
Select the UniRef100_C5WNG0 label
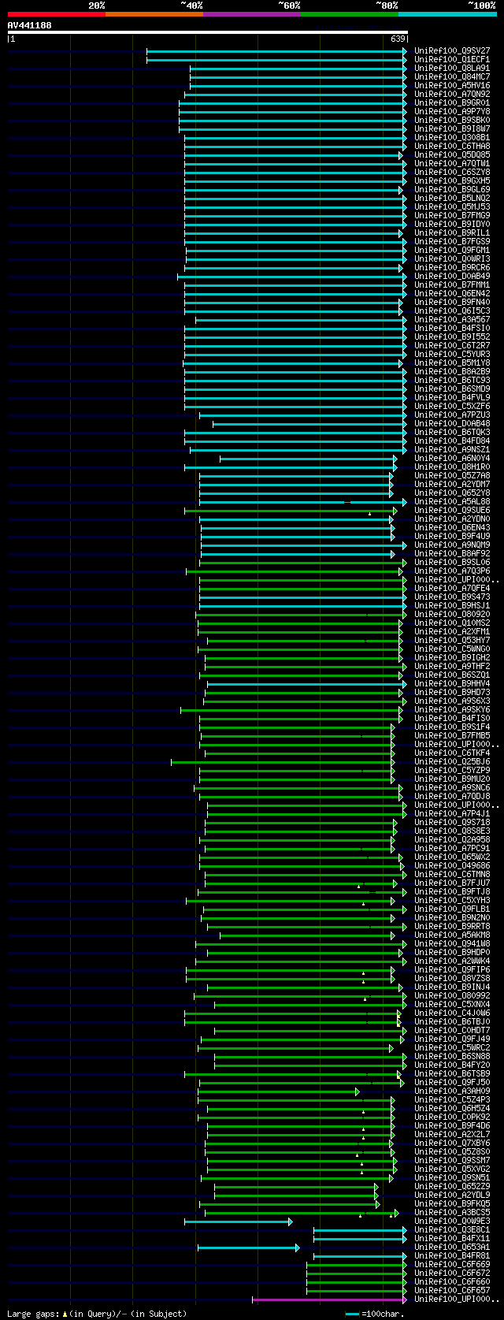pyautogui.click(x=452, y=649)
